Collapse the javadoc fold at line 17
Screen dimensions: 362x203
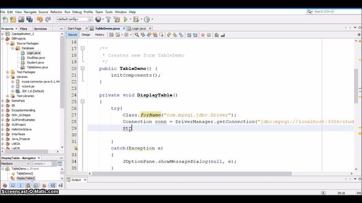(83, 48)
